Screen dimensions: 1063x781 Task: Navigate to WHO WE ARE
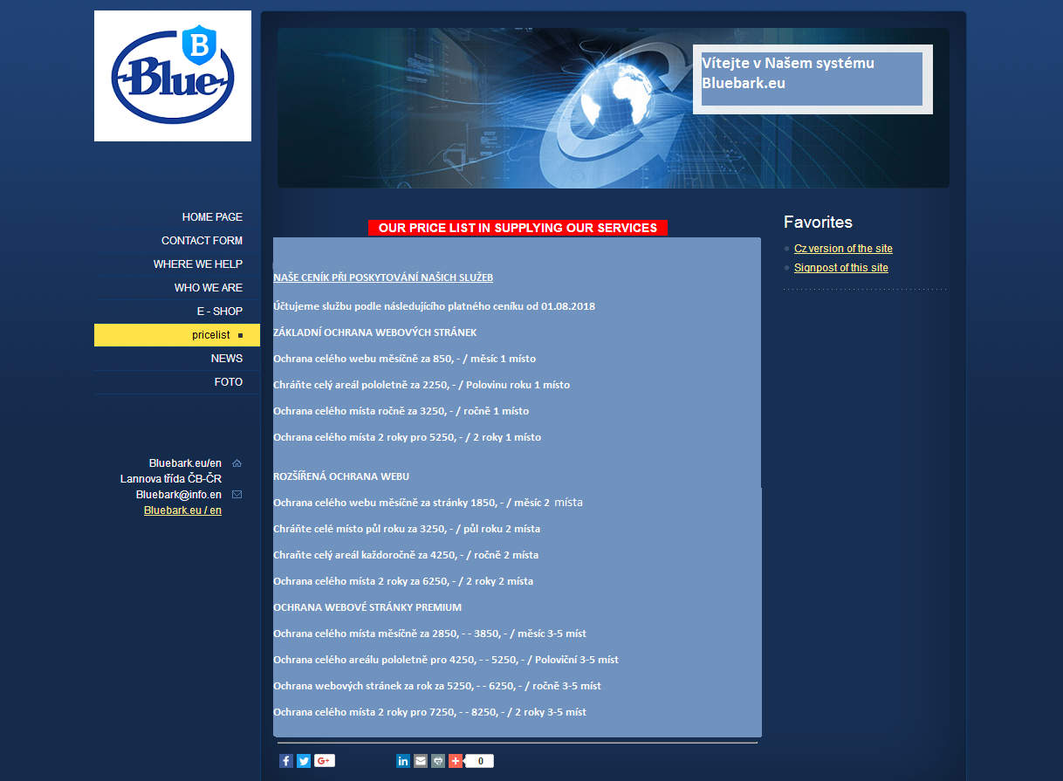pos(209,288)
